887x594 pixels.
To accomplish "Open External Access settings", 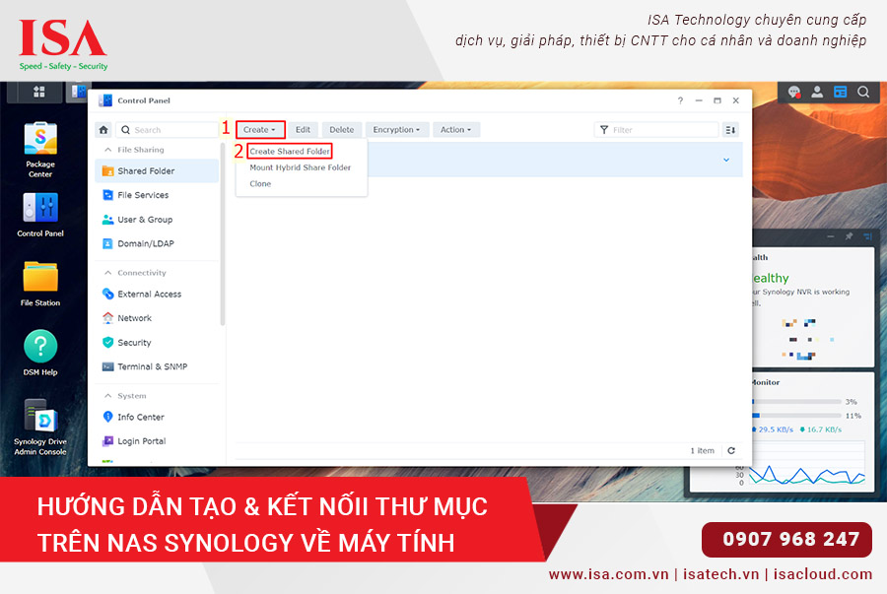I will 157,294.
